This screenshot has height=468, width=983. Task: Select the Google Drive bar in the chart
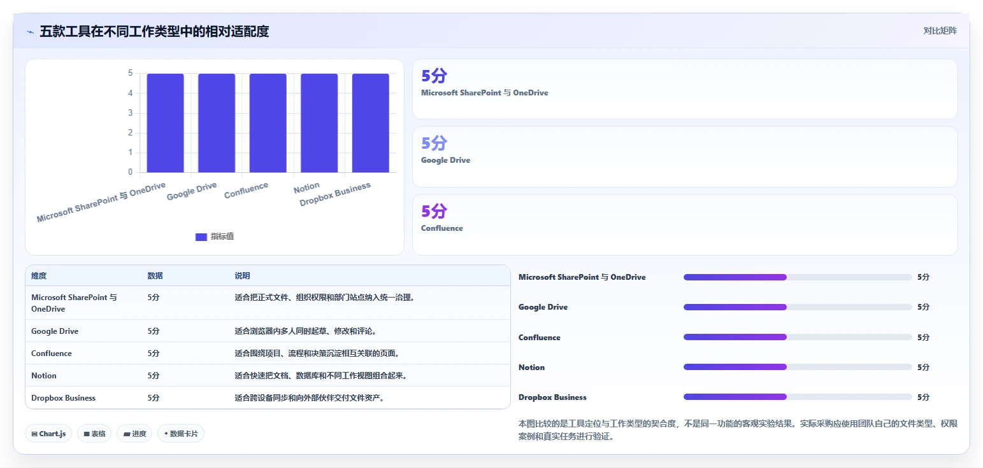pyautogui.click(x=217, y=123)
